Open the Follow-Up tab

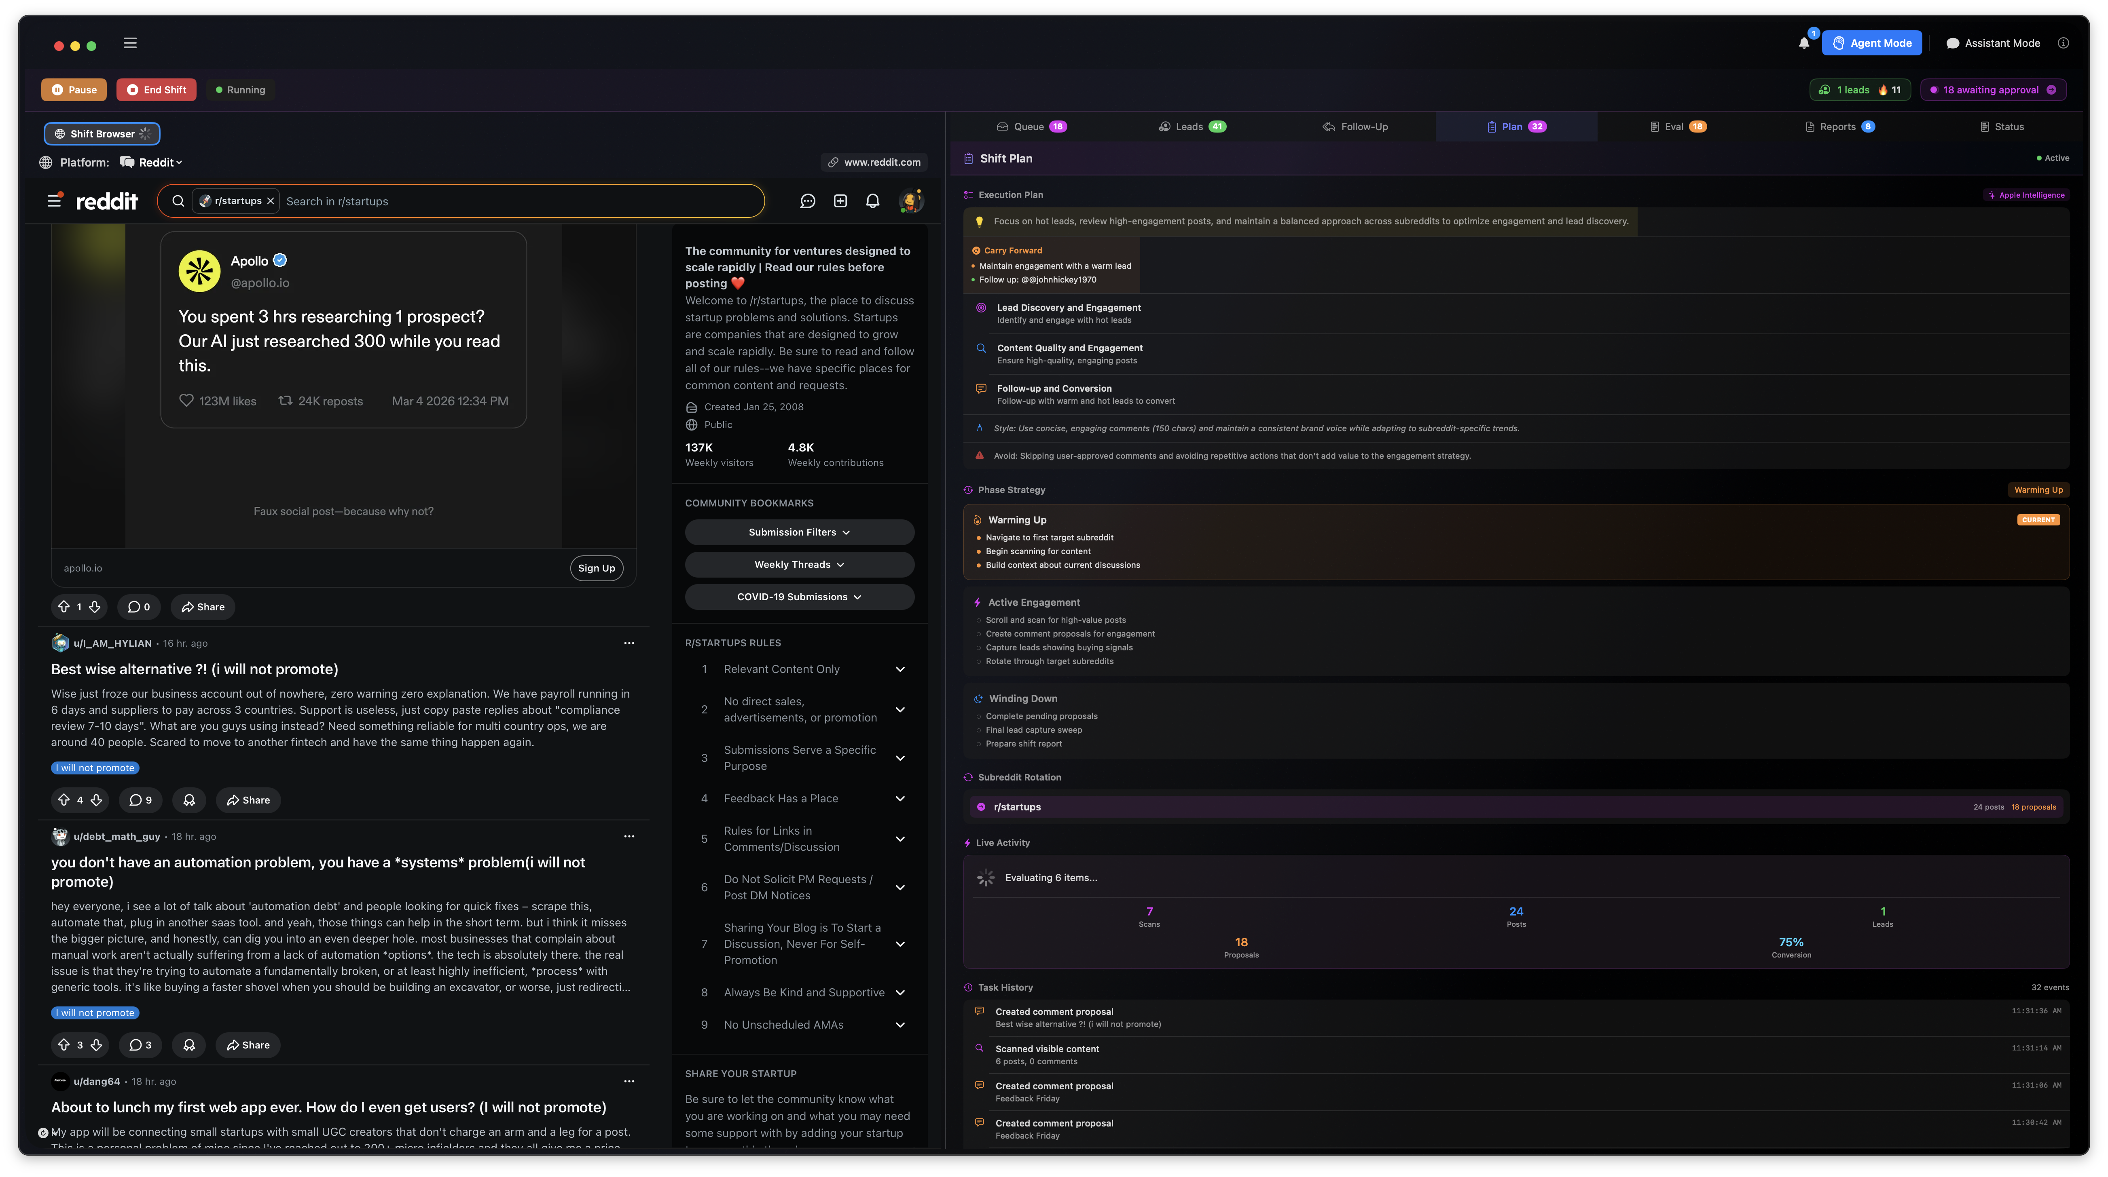click(x=1355, y=127)
